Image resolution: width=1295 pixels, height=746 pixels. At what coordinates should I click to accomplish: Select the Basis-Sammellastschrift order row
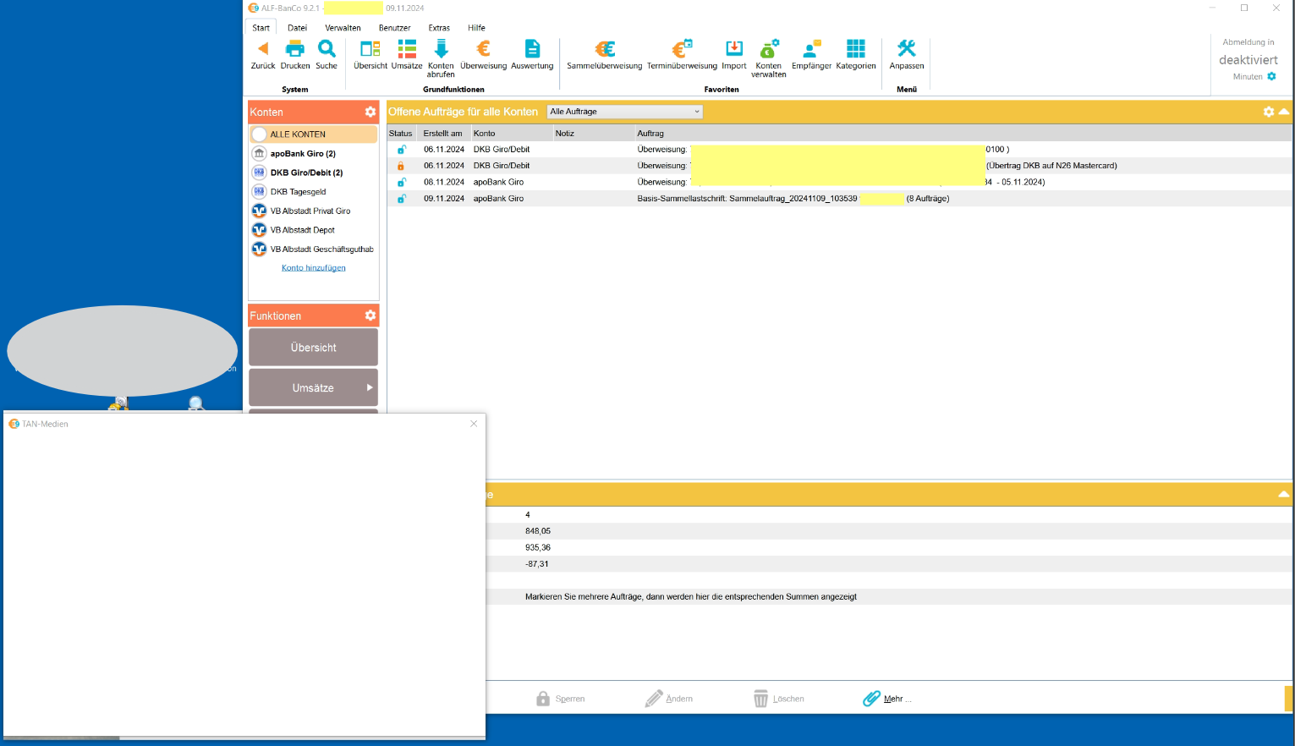[x=839, y=199]
